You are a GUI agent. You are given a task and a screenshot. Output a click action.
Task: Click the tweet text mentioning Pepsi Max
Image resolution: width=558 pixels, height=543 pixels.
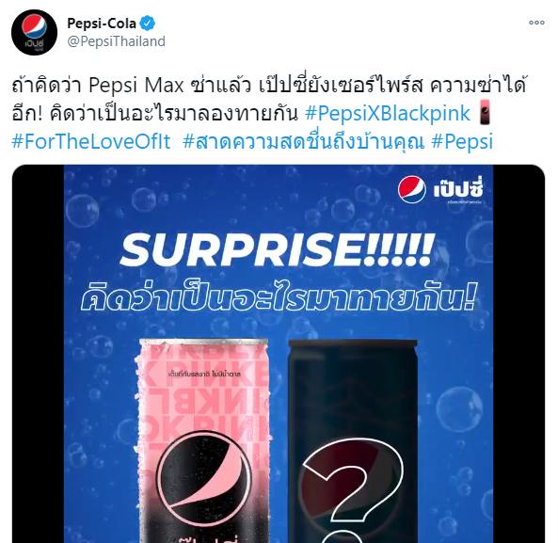point(269,99)
